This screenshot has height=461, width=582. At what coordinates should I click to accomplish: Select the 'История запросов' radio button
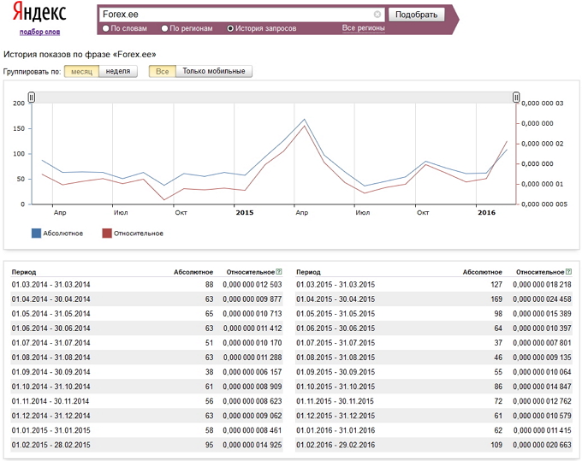[230, 28]
